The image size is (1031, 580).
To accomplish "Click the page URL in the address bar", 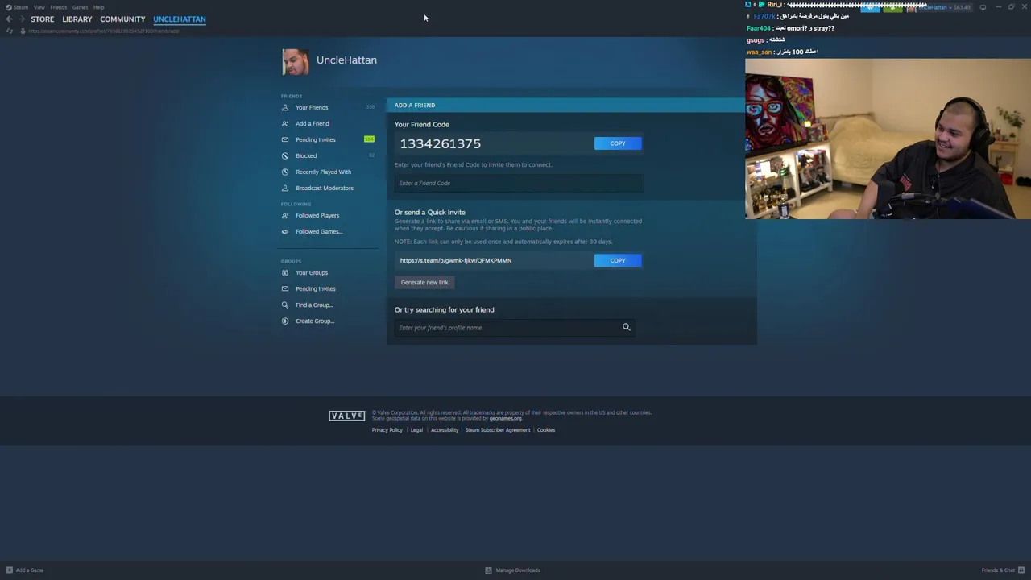I will point(104,31).
